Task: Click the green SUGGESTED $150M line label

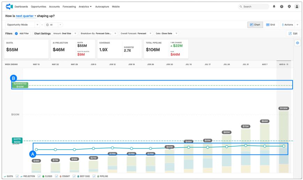Action: pos(20,85)
